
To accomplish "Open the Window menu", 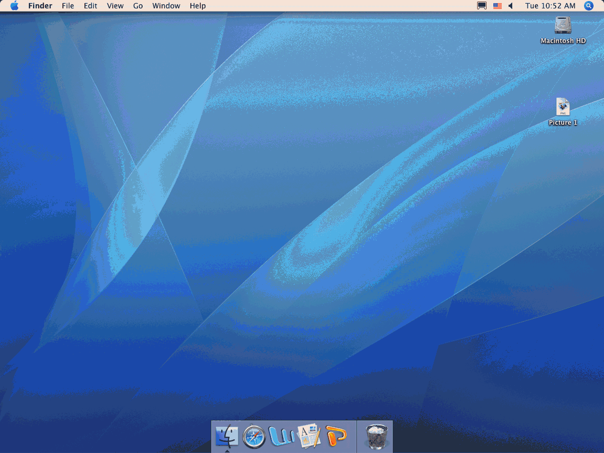I will click(x=166, y=6).
